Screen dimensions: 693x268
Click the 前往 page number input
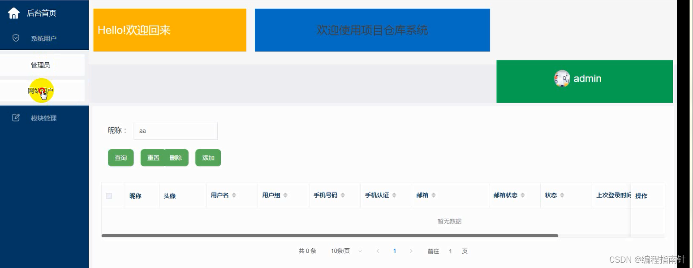point(451,251)
